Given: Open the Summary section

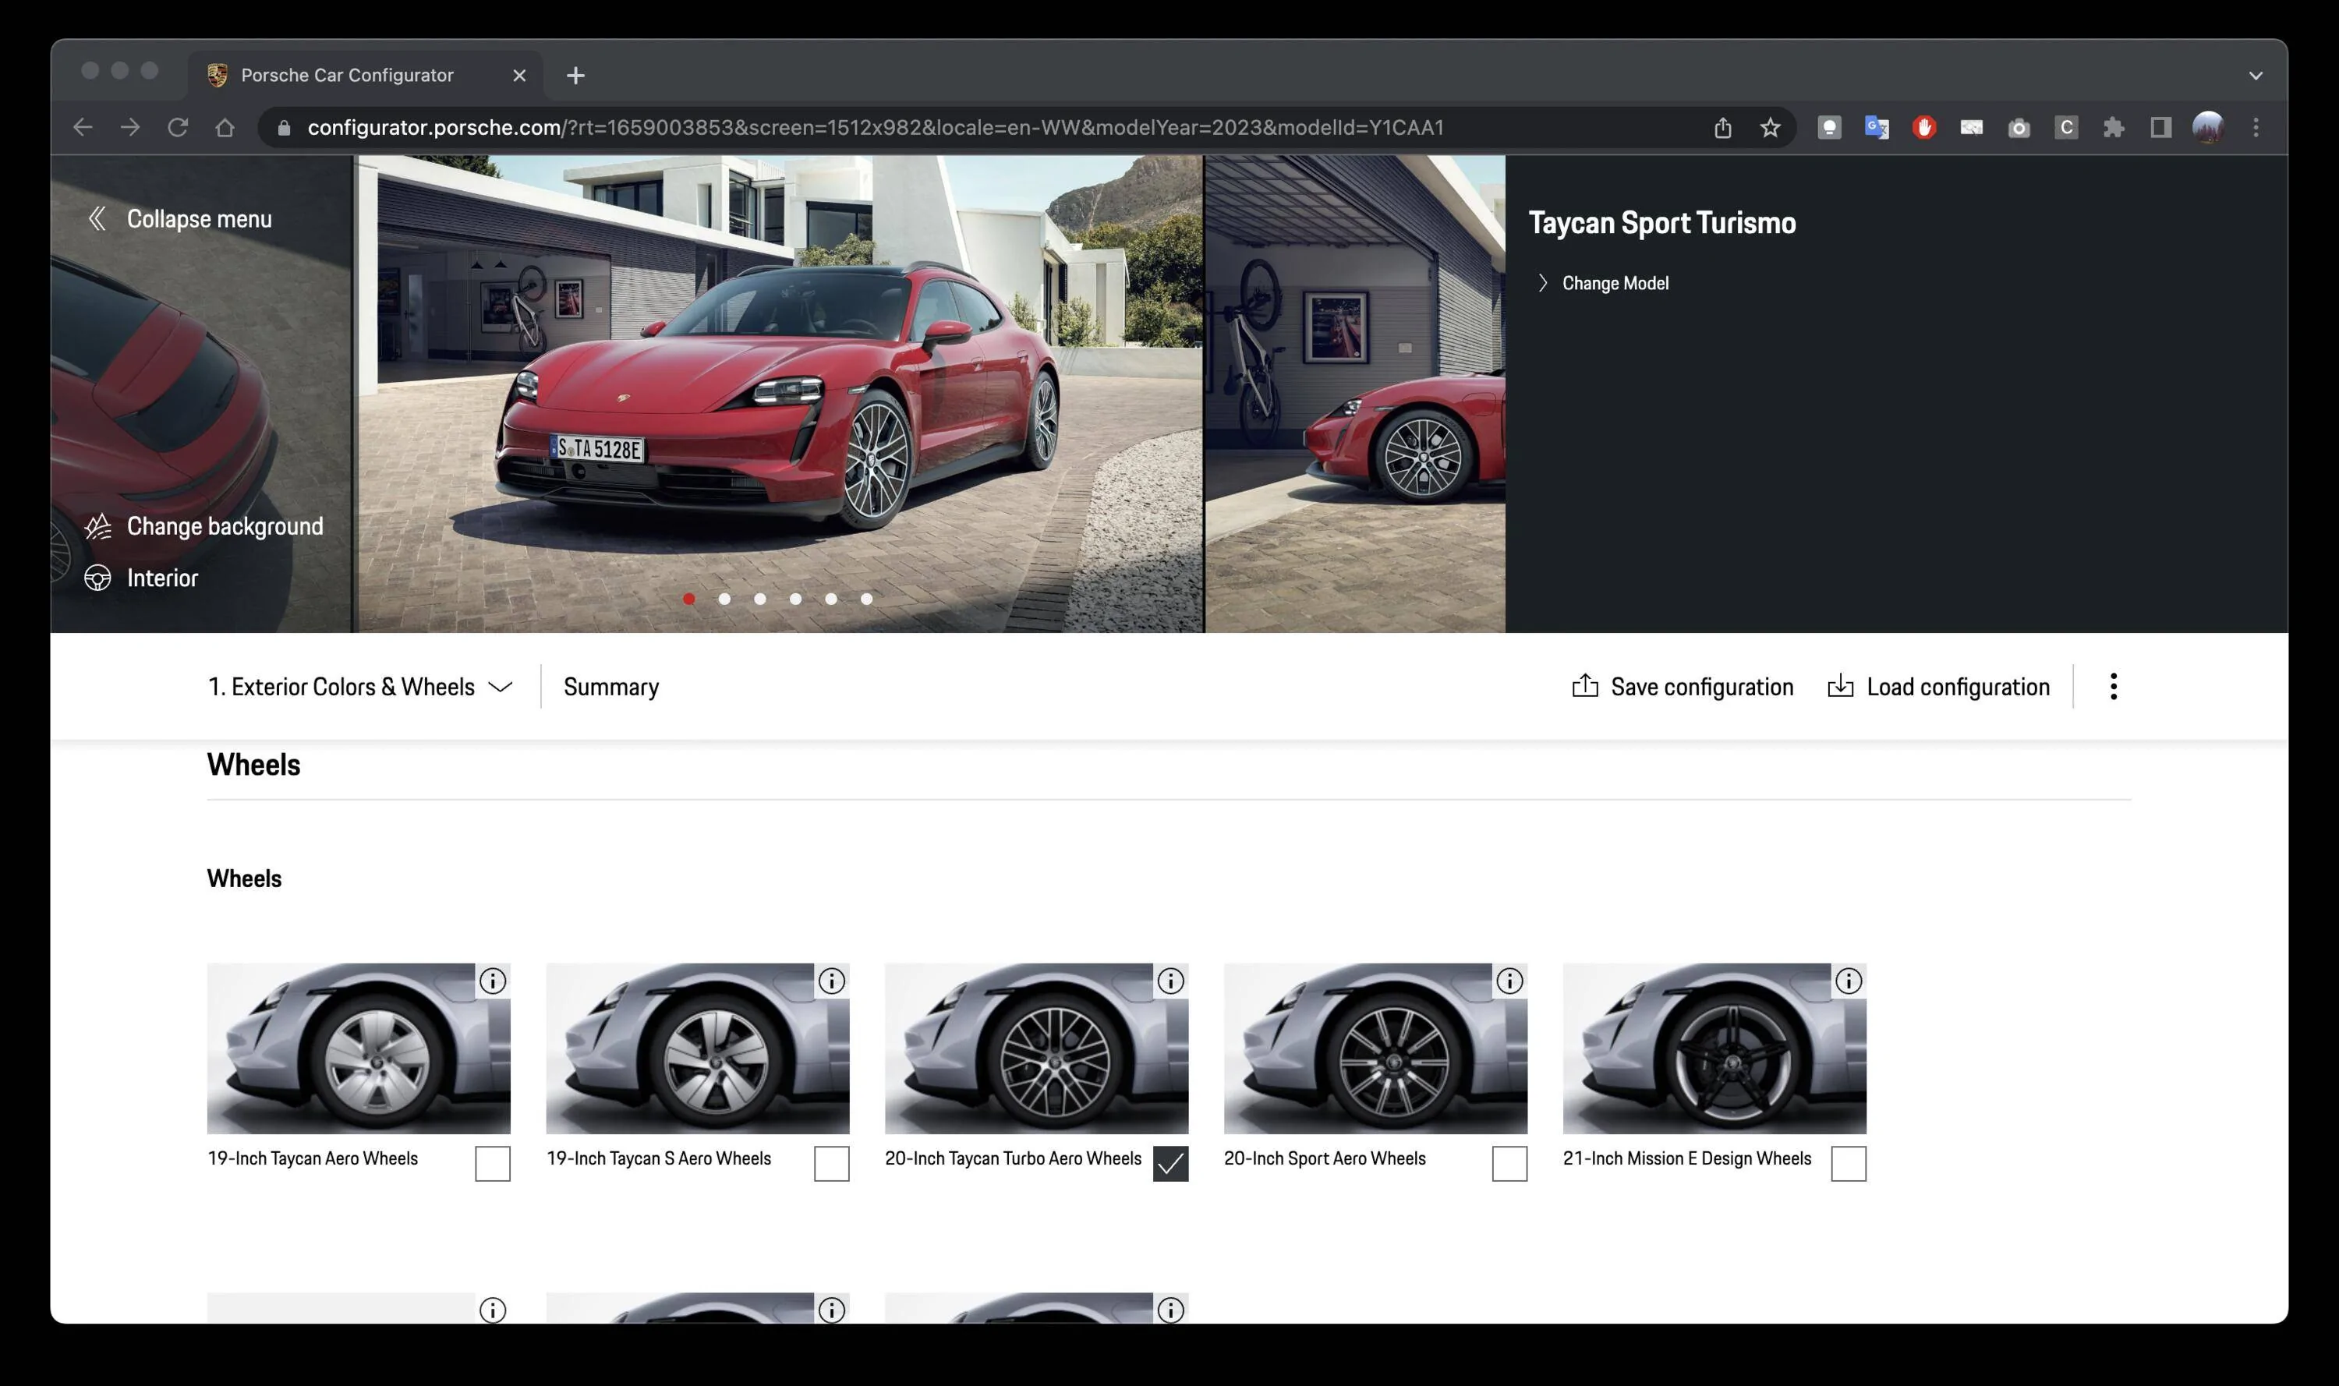Looking at the screenshot, I should 612,687.
